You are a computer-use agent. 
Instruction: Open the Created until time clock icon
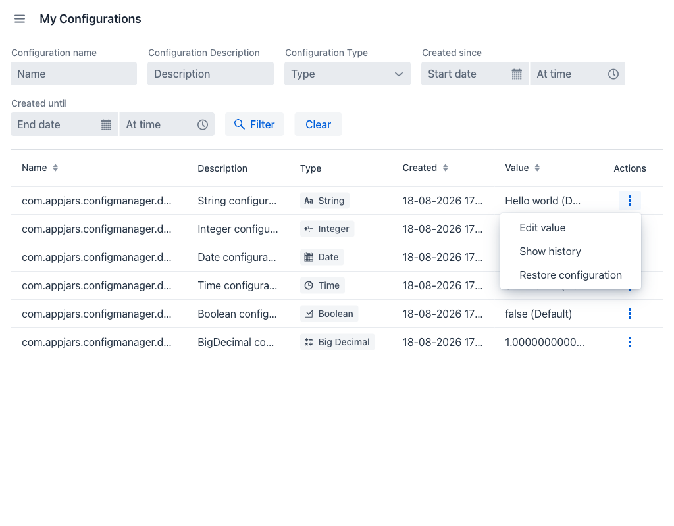point(203,124)
